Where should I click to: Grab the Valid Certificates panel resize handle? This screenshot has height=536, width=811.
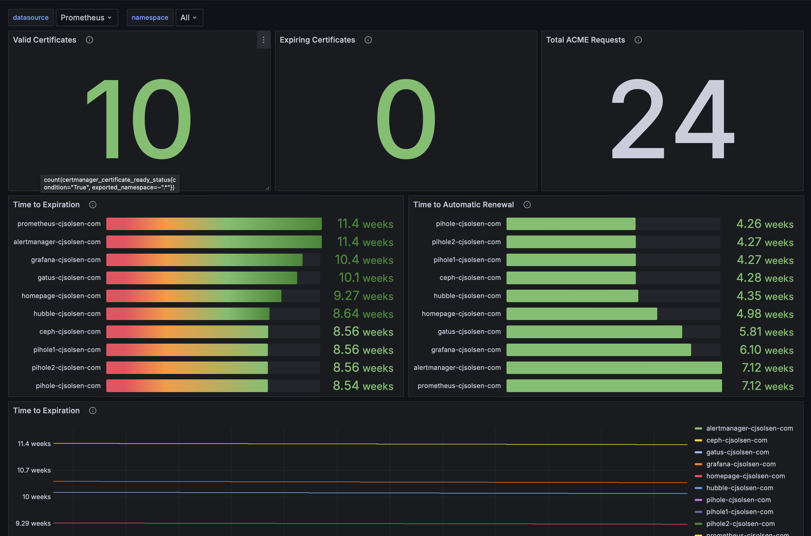(267, 188)
